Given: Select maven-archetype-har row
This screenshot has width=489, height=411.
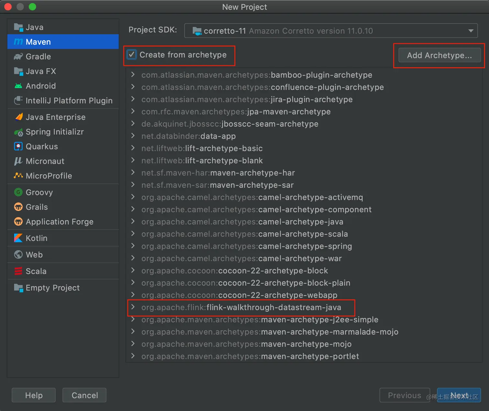Looking at the screenshot, I should pyautogui.click(x=304, y=173).
